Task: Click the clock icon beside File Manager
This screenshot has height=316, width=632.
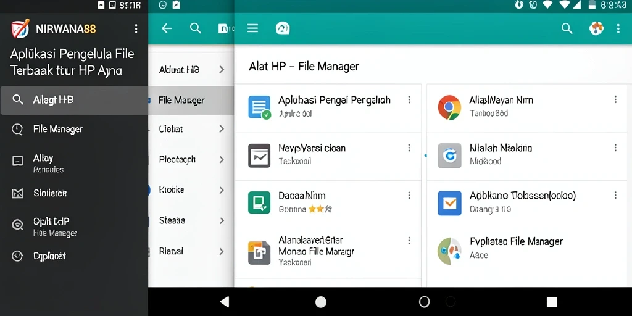Action: point(17,130)
